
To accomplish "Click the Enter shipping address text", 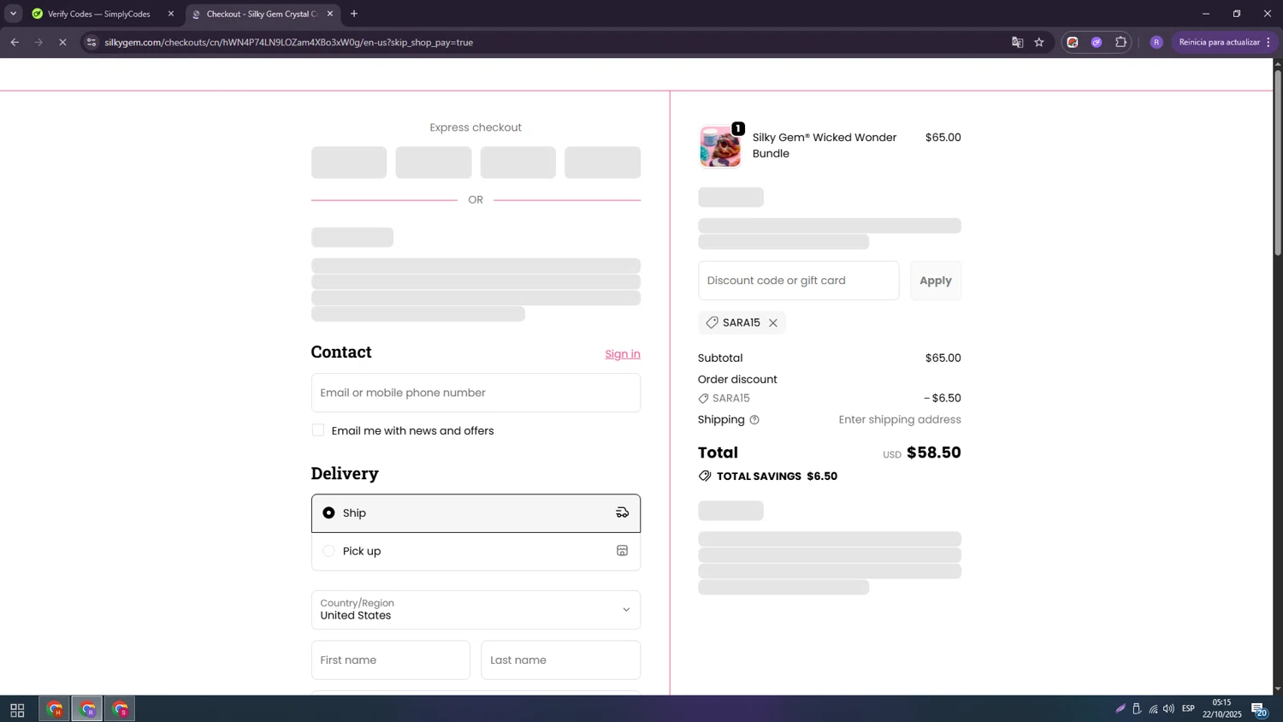I will (x=900, y=420).
